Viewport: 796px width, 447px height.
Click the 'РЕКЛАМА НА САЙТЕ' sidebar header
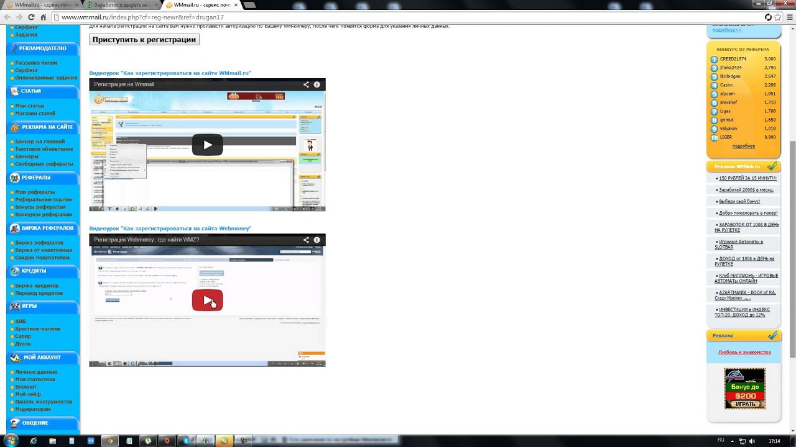pyautogui.click(x=42, y=127)
